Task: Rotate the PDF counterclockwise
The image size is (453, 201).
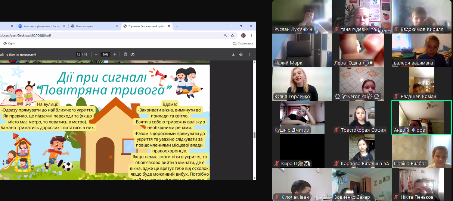Action: [x=133, y=54]
